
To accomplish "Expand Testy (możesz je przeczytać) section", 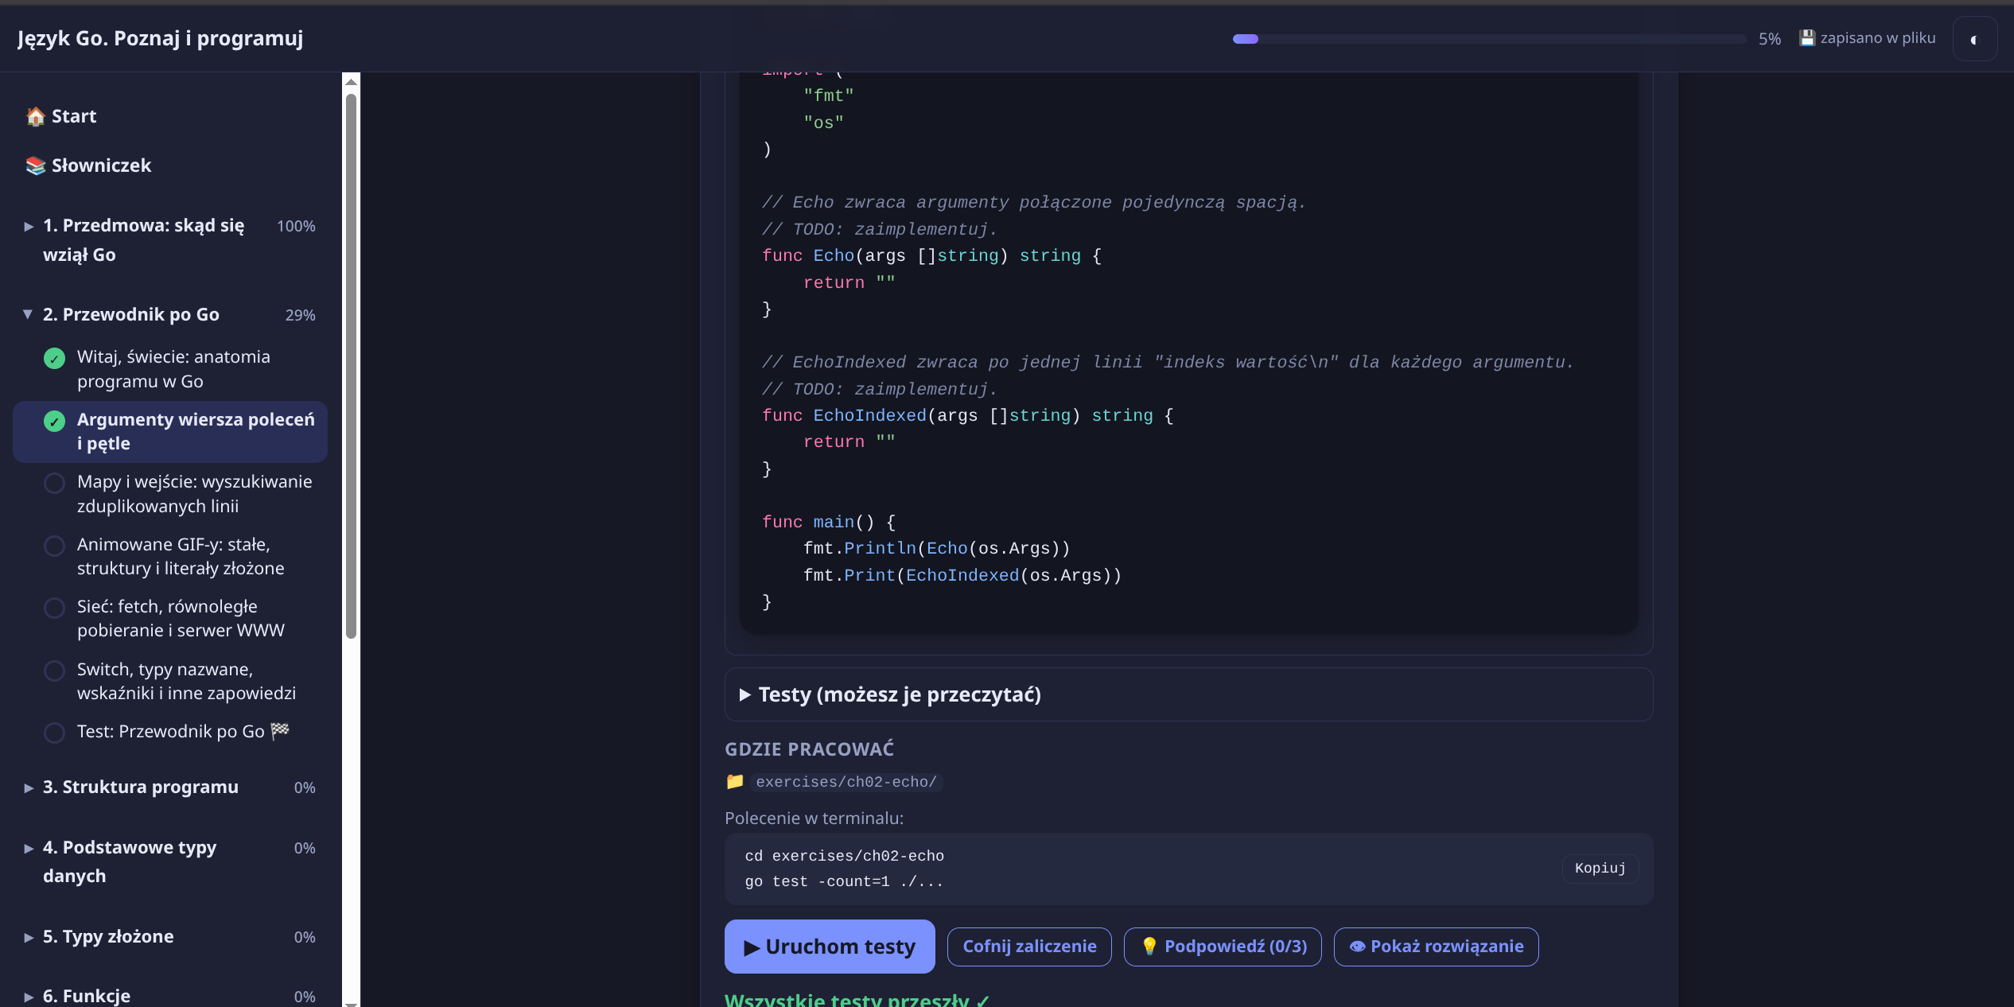I will (1188, 694).
